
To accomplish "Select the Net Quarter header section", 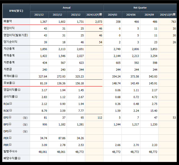I will [x=140, y=8].
